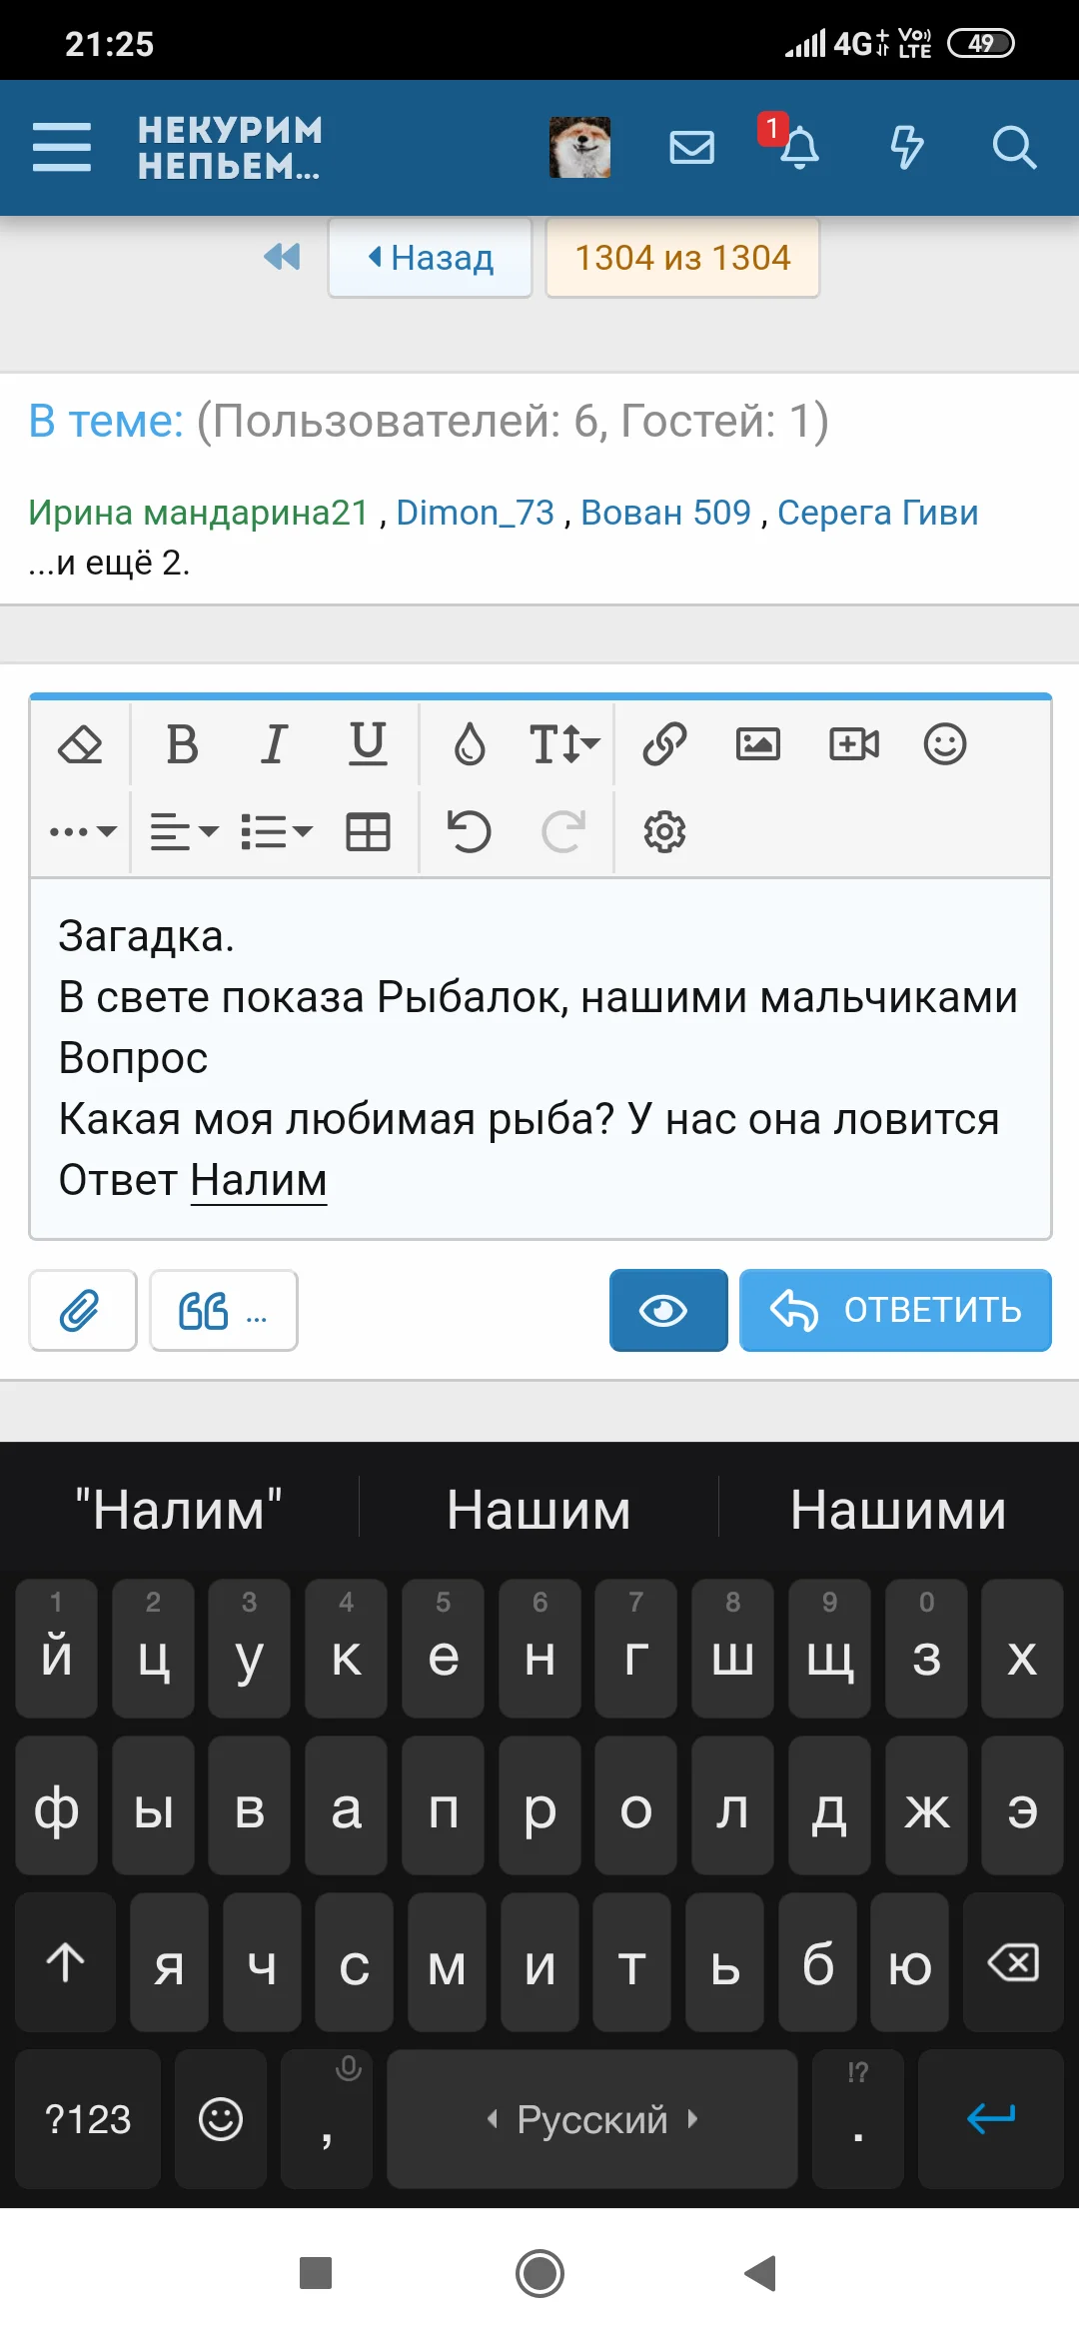Open Серега Гиви user profile

pyautogui.click(x=877, y=513)
